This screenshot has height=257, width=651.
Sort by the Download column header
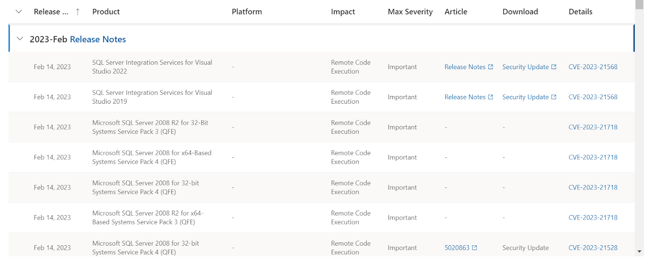pyautogui.click(x=520, y=12)
